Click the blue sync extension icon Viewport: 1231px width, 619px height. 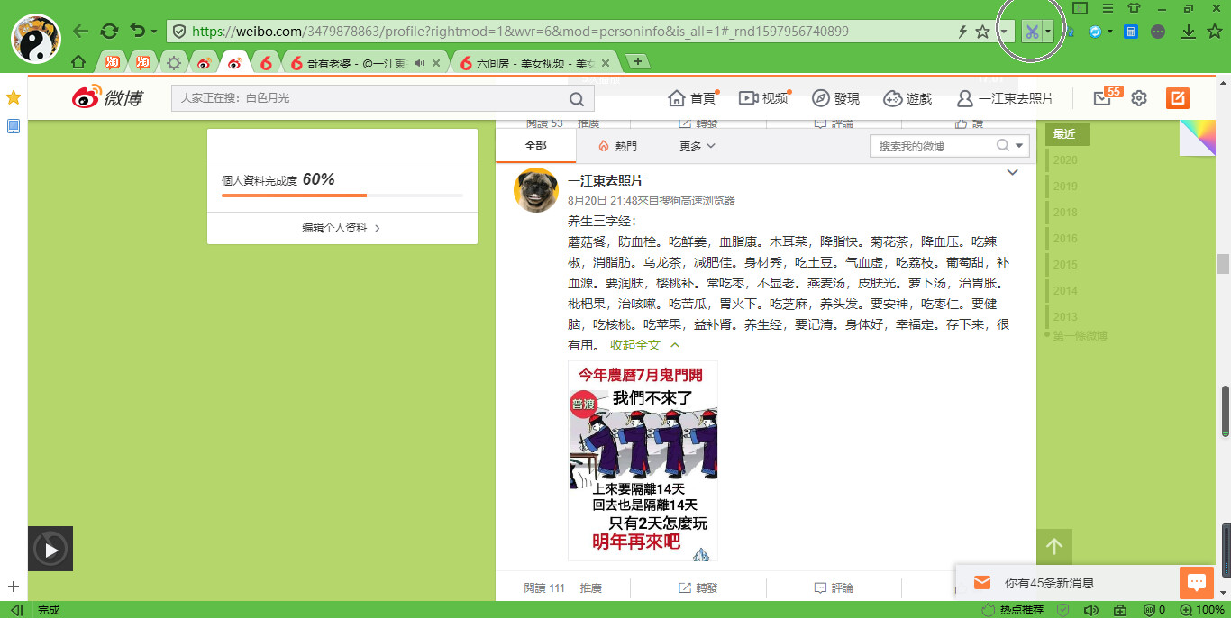click(1096, 32)
